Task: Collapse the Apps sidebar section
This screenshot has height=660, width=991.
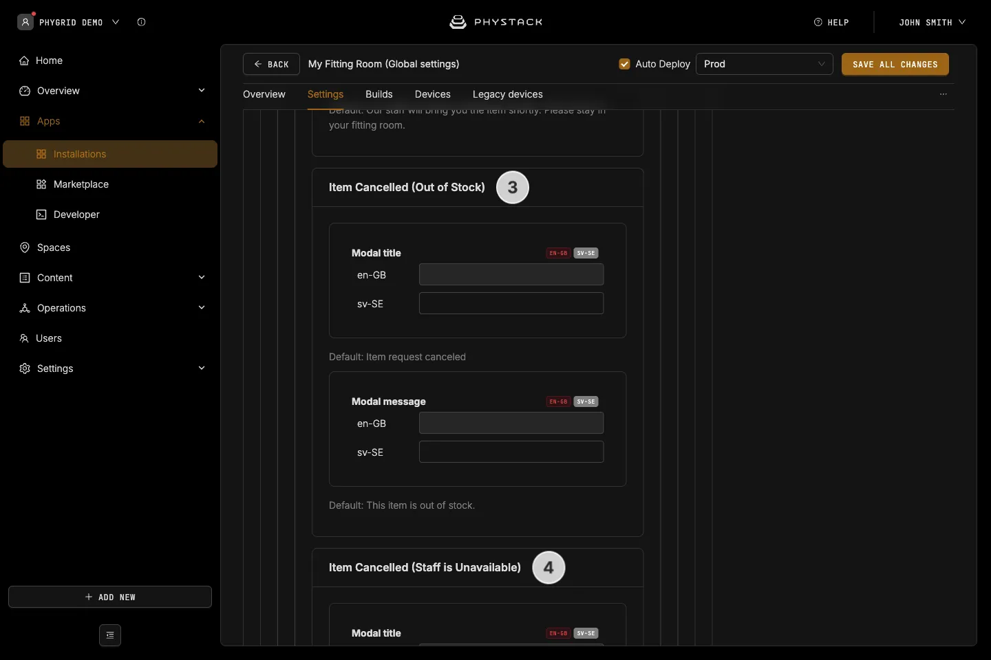Action: pos(202,121)
